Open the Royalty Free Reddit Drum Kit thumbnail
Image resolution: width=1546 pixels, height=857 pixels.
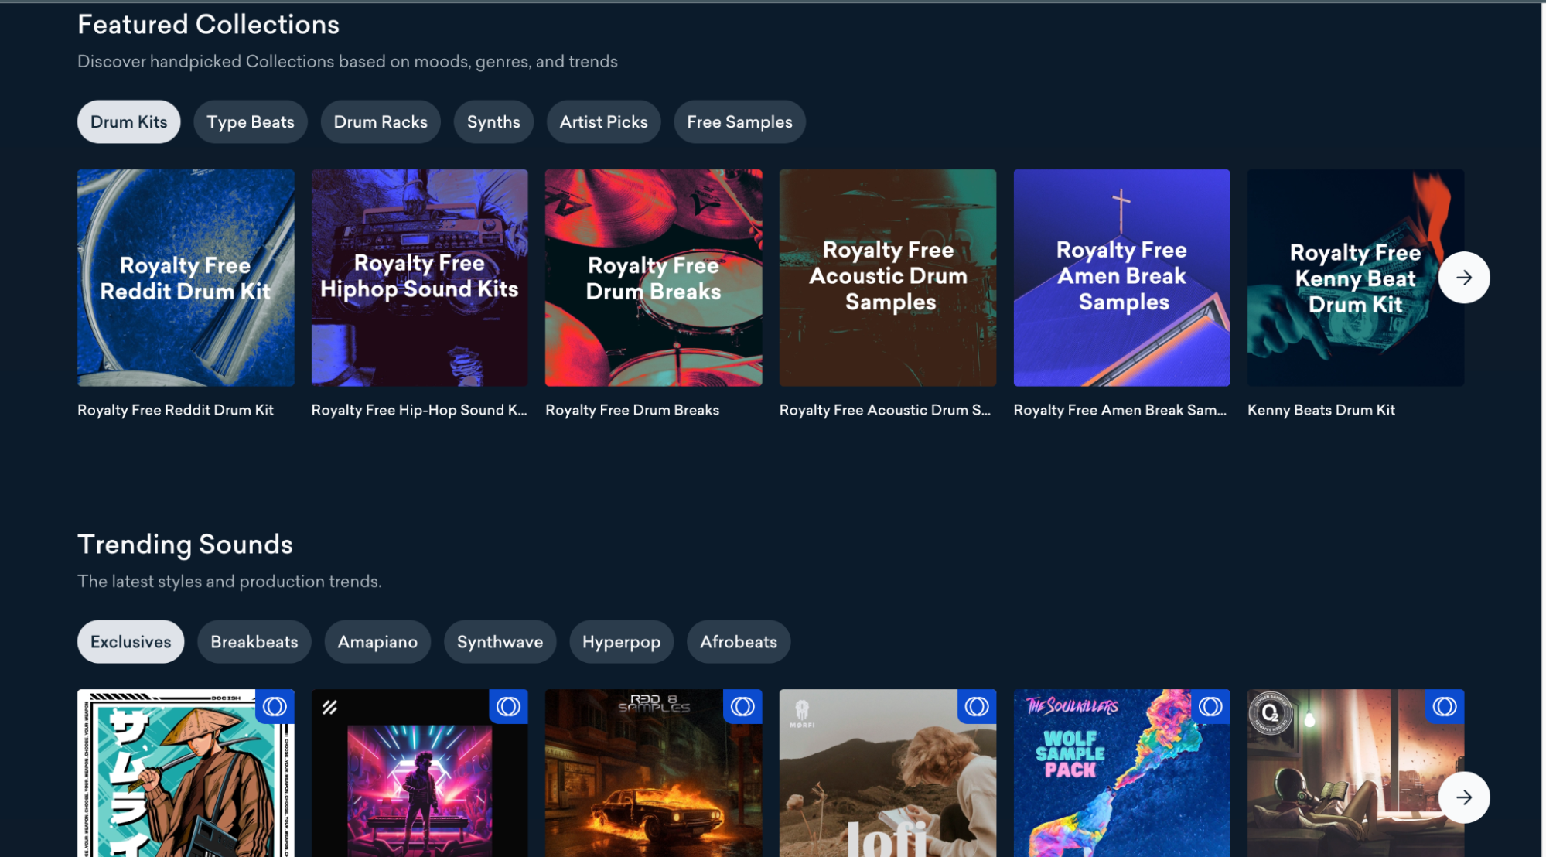point(185,277)
